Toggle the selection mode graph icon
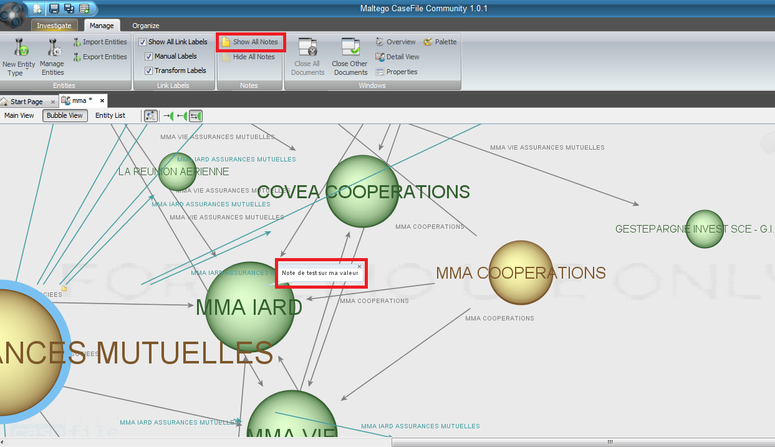The image size is (775, 447). 150,116
